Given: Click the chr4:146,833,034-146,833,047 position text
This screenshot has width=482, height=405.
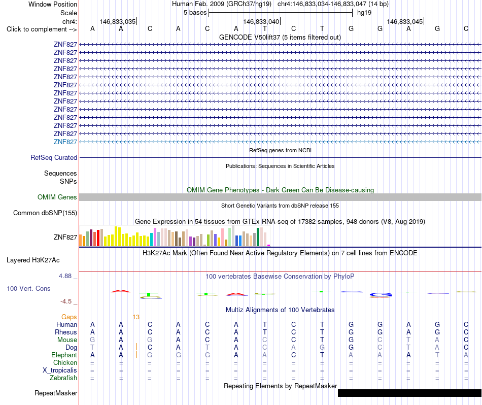Looking at the screenshot, I should pyautogui.click(x=322, y=4).
